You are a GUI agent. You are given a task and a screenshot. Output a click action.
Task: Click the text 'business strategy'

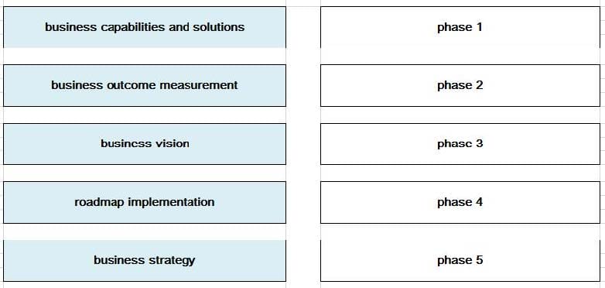145,261
